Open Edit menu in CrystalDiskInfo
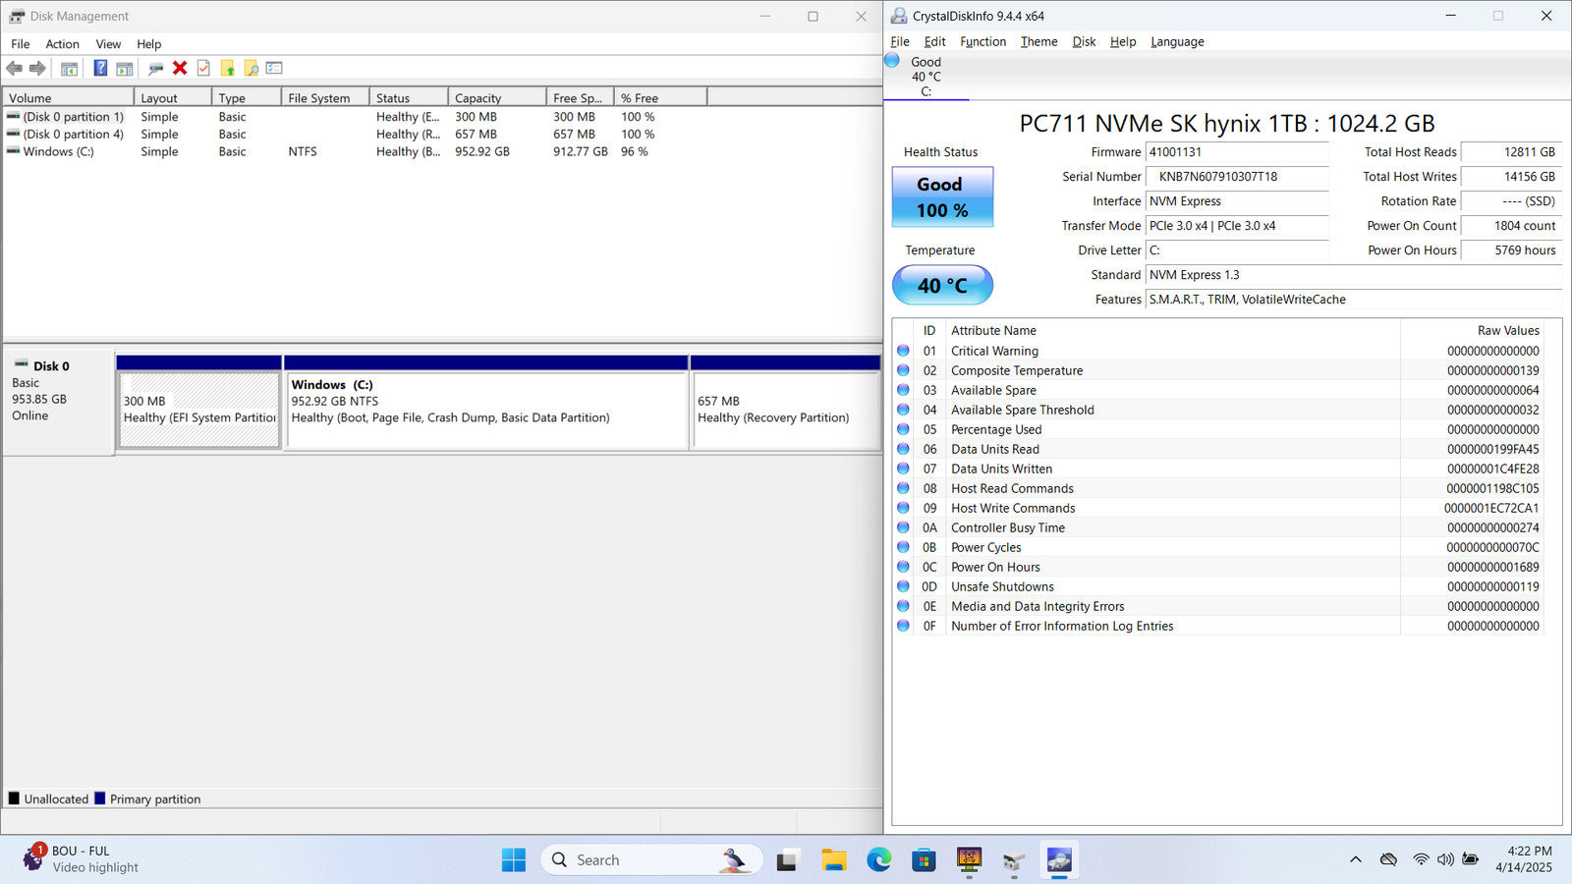1572x884 pixels. click(934, 41)
